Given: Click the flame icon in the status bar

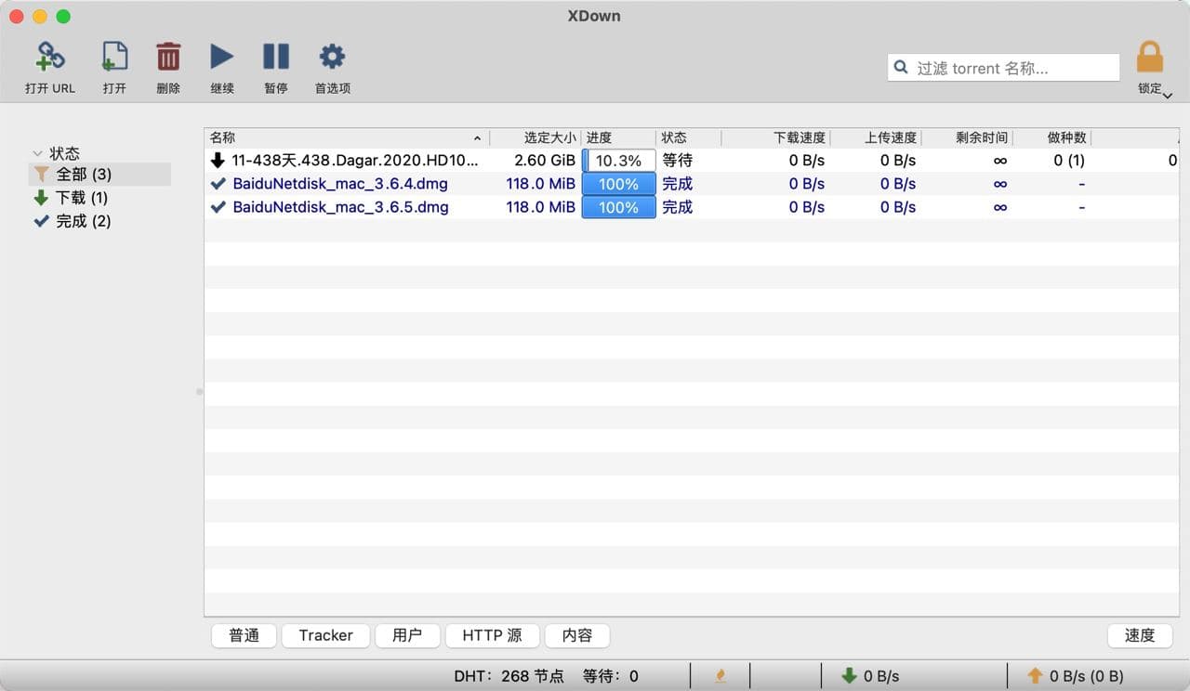Looking at the screenshot, I should point(720,676).
